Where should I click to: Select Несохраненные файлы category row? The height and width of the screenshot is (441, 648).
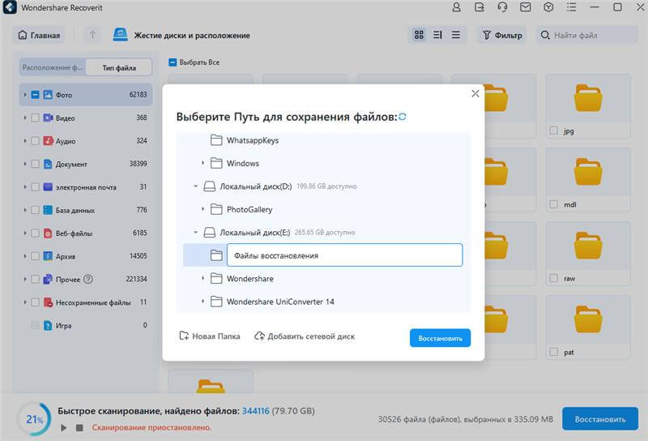click(x=86, y=302)
